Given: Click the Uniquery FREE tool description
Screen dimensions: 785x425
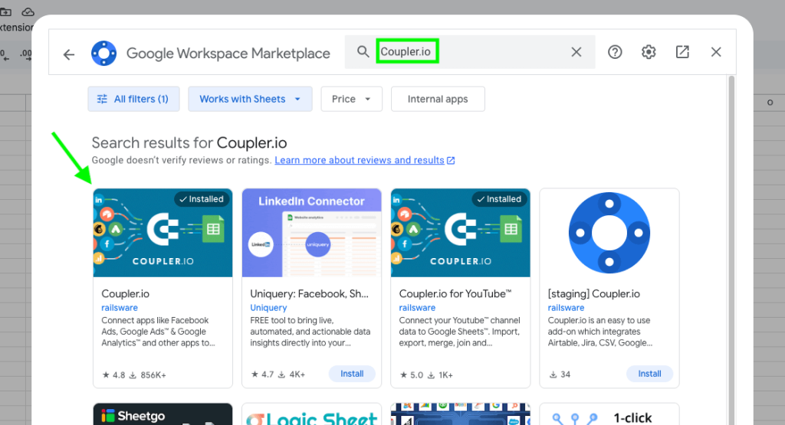Looking at the screenshot, I should click(310, 332).
